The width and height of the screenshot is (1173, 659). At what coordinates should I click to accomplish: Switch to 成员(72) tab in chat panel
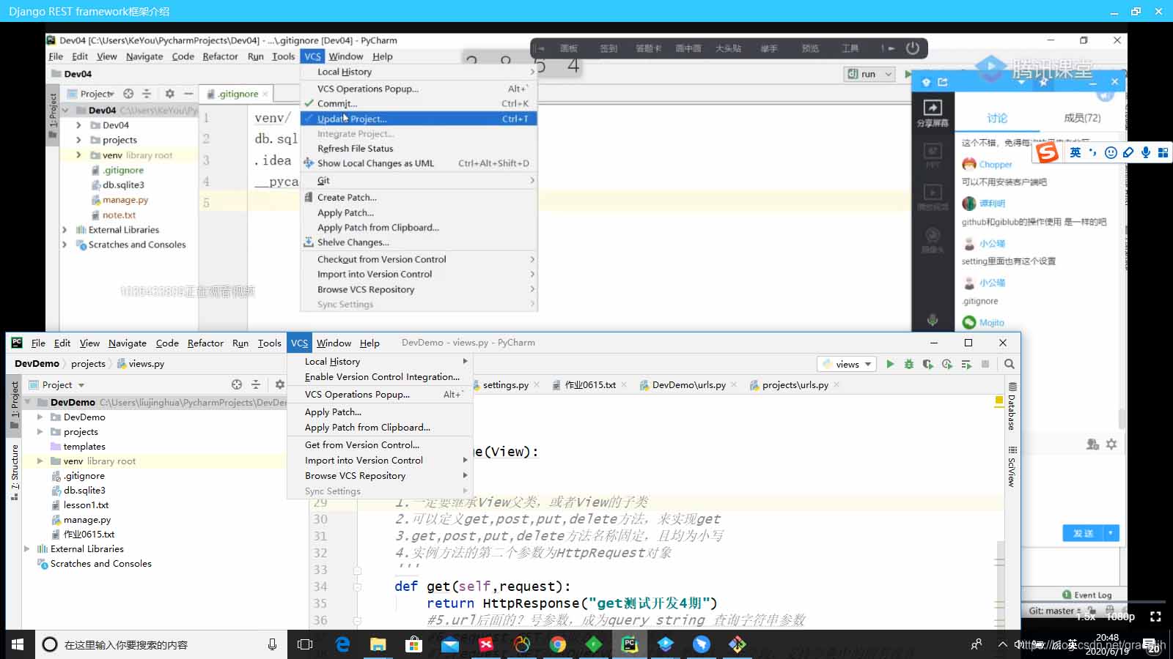[x=1082, y=117]
